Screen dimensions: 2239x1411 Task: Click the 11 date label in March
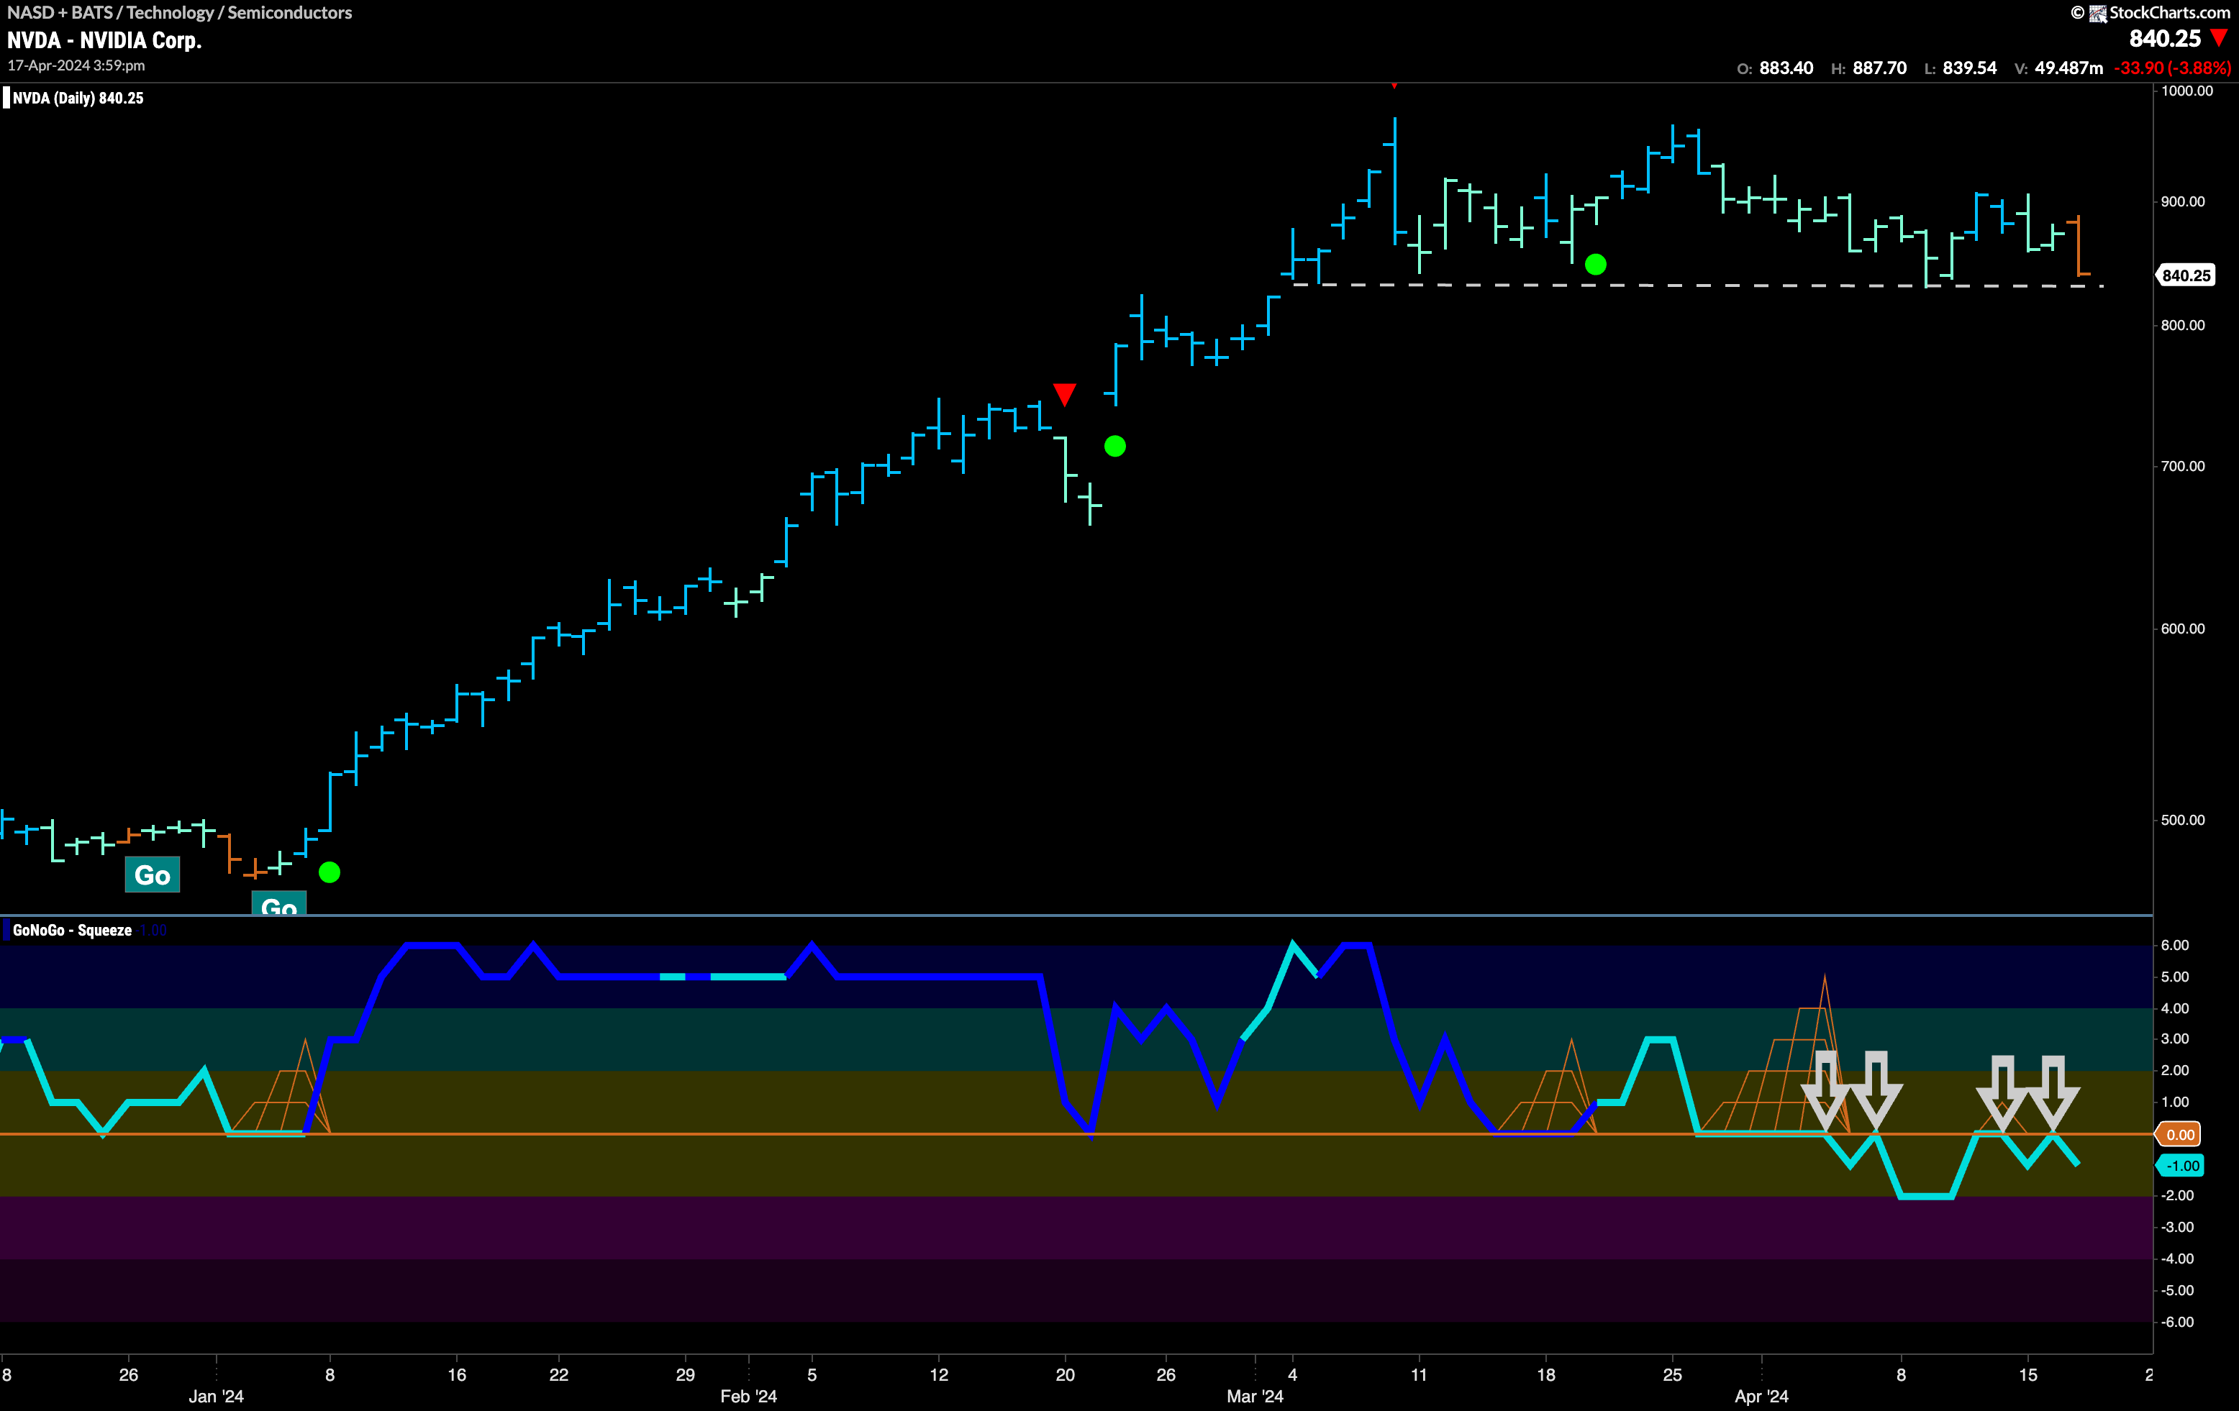pyautogui.click(x=1419, y=1374)
